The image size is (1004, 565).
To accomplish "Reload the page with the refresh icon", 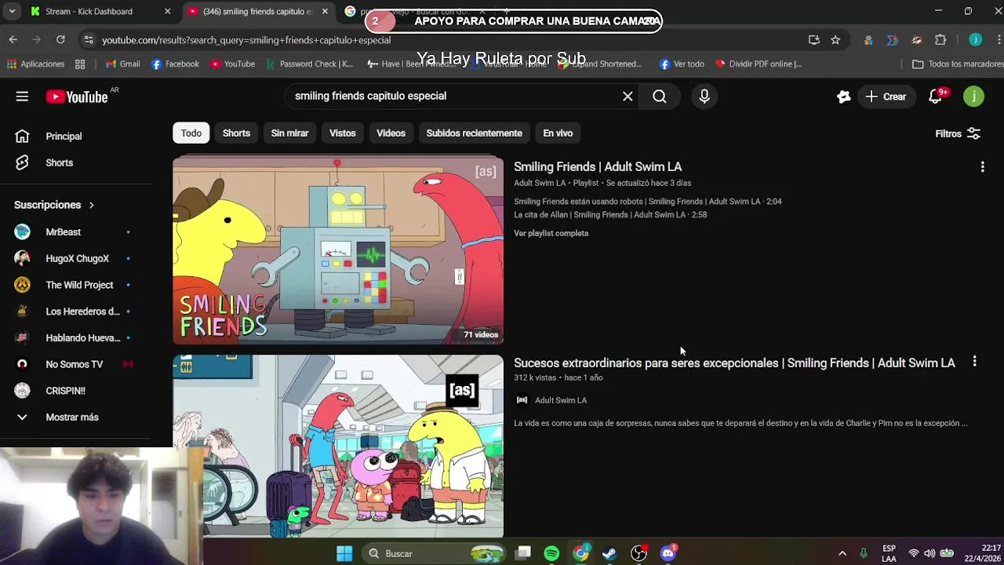I will 60,39.
